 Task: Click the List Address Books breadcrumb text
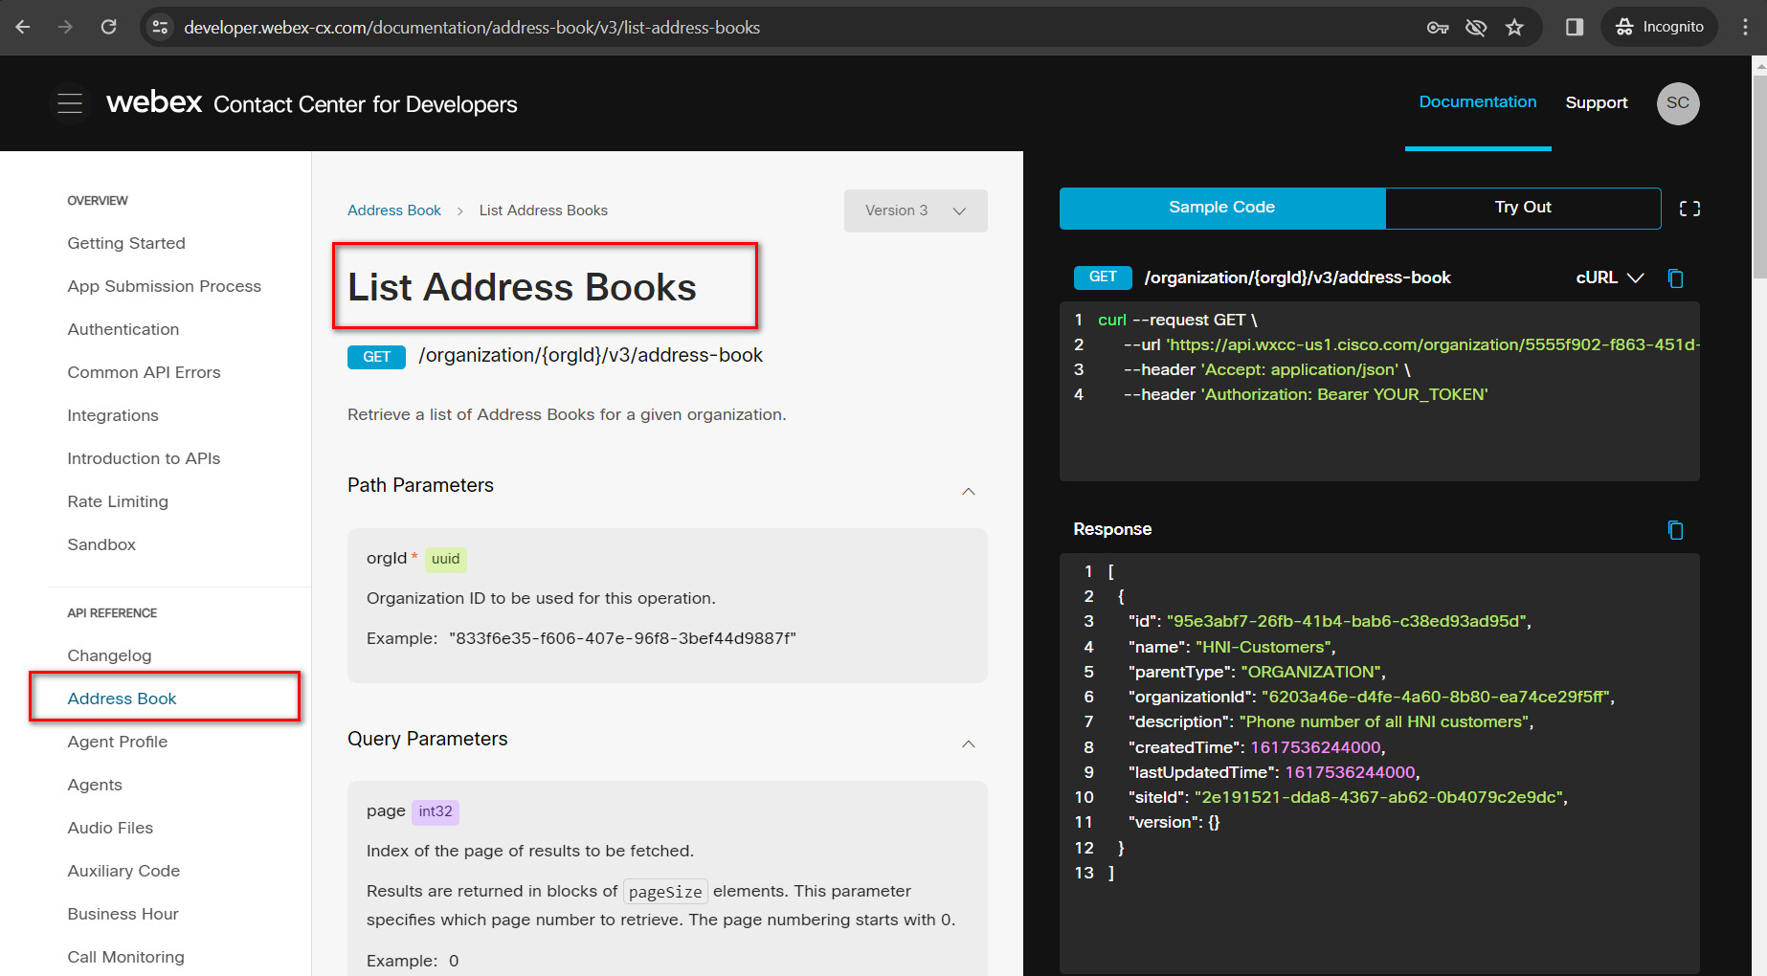pos(544,211)
